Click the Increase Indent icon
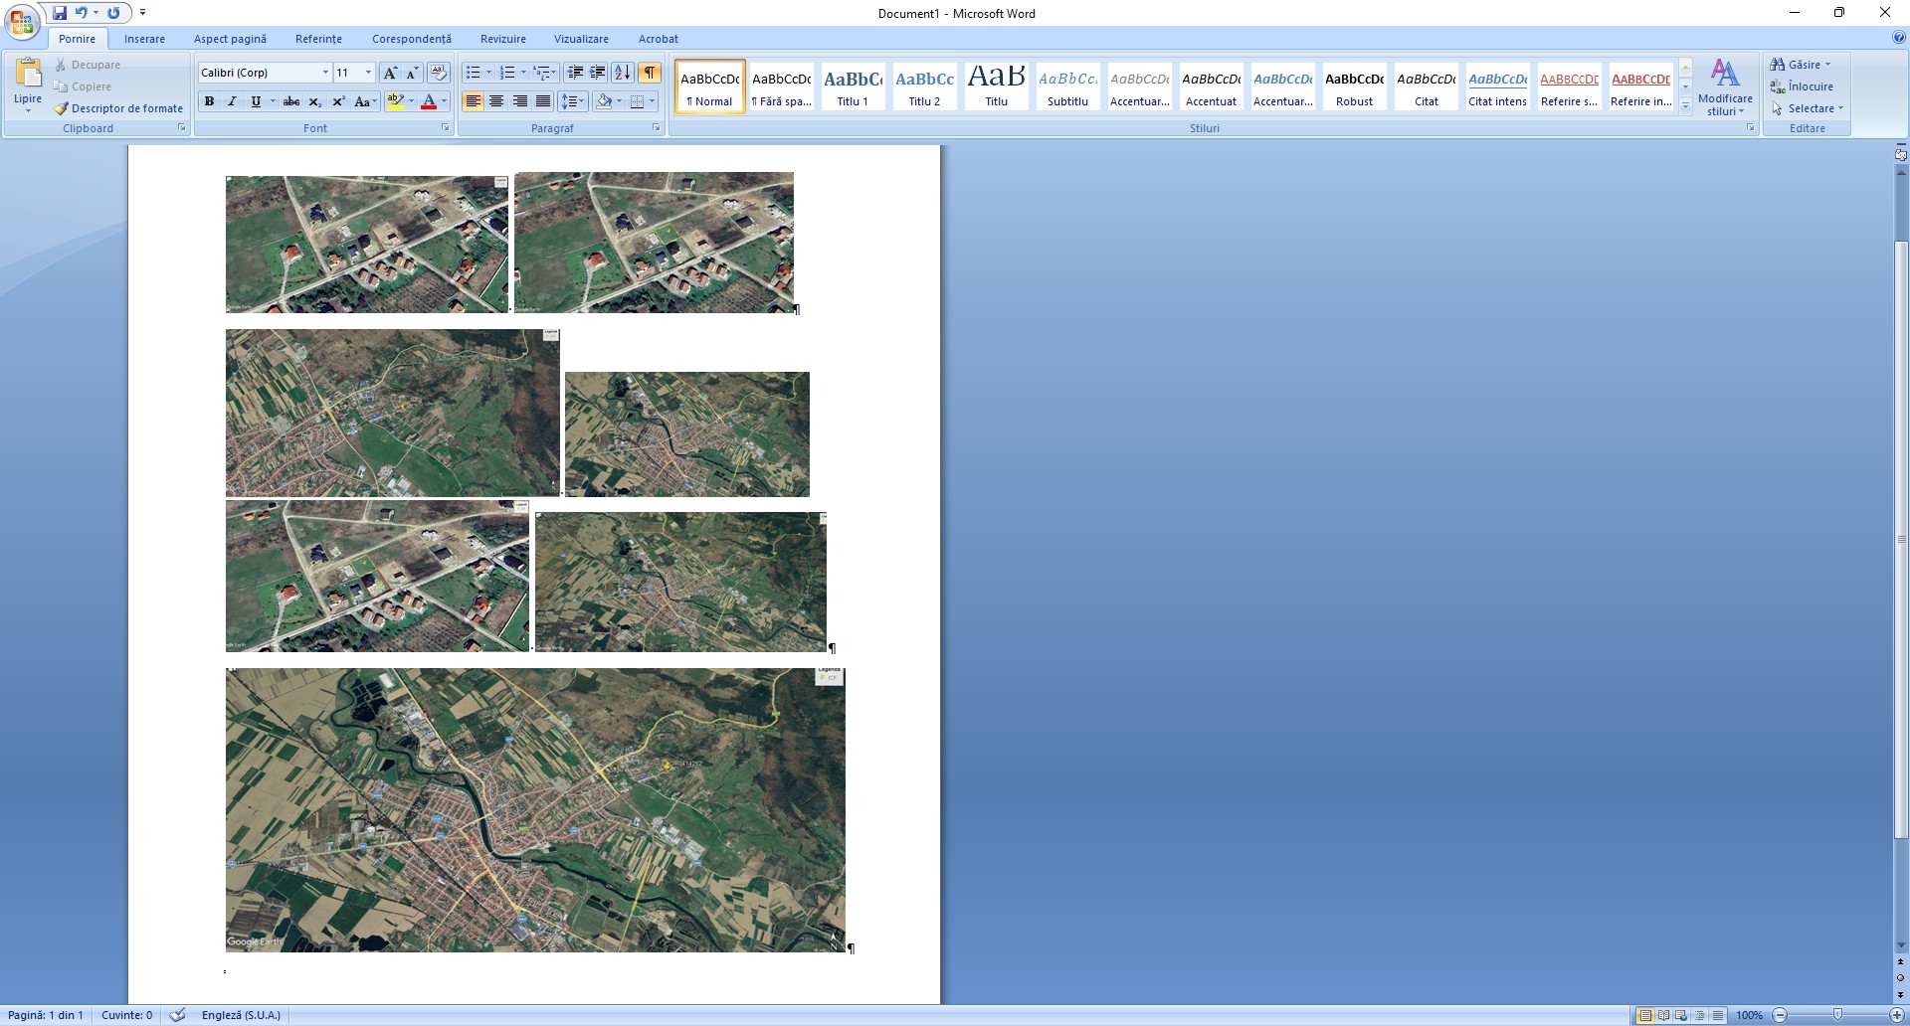1910x1026 pixels. [x=598, y=73]
